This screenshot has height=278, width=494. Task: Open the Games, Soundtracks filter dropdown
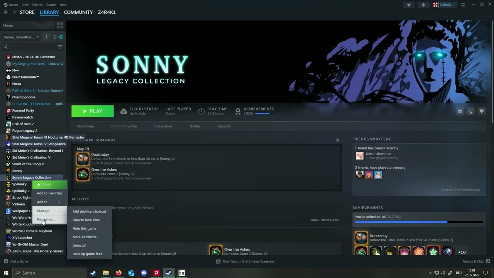[x=21, y=37]
